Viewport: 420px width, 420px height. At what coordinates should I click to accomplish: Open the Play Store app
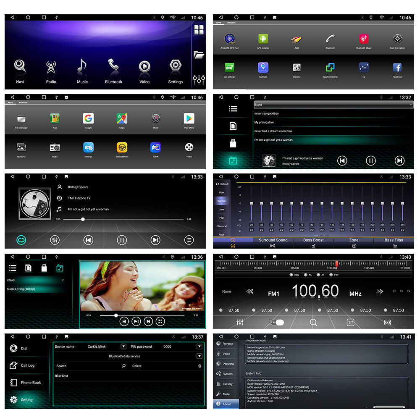pos(189,118)
